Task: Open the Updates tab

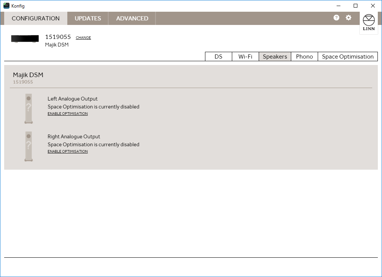Action: click(88, 18)
